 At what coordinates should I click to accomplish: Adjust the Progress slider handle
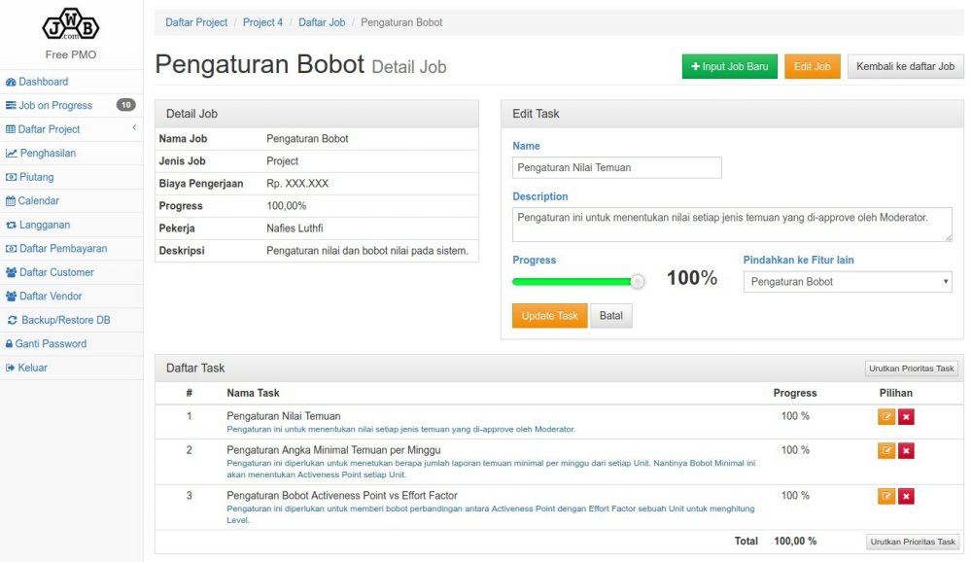click(x=638, y=281)
